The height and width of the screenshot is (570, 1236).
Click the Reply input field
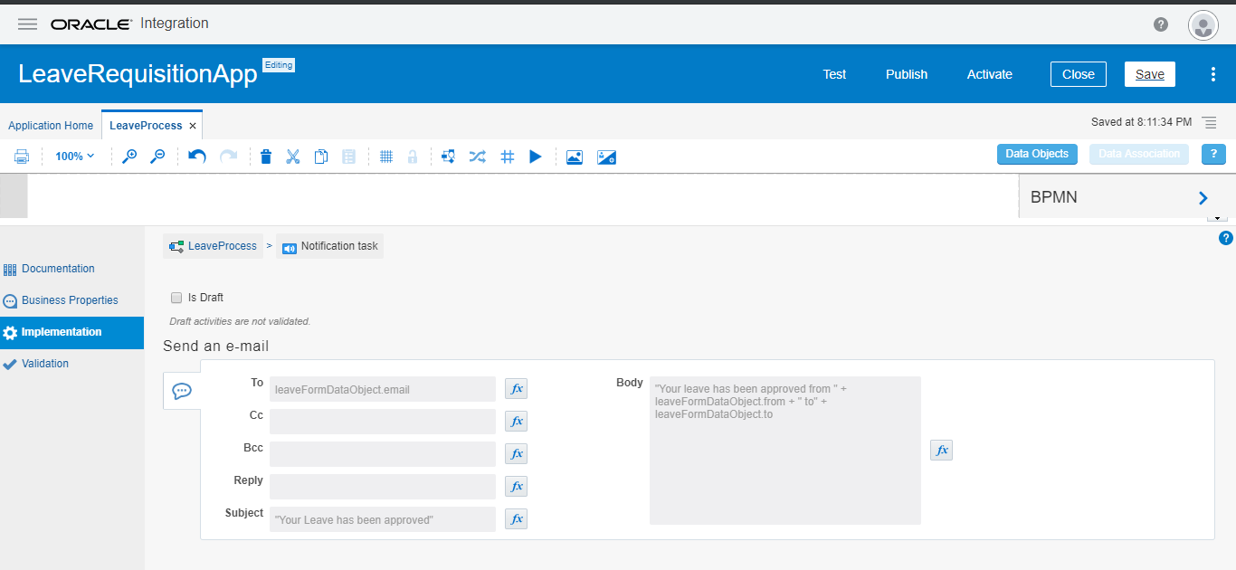tap(383, 487)
